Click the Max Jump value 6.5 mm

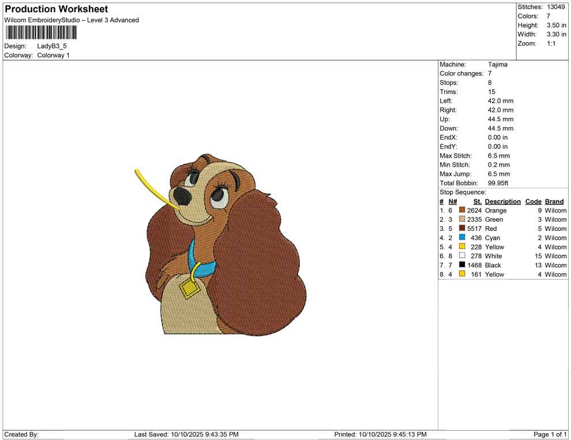[499, 174]
